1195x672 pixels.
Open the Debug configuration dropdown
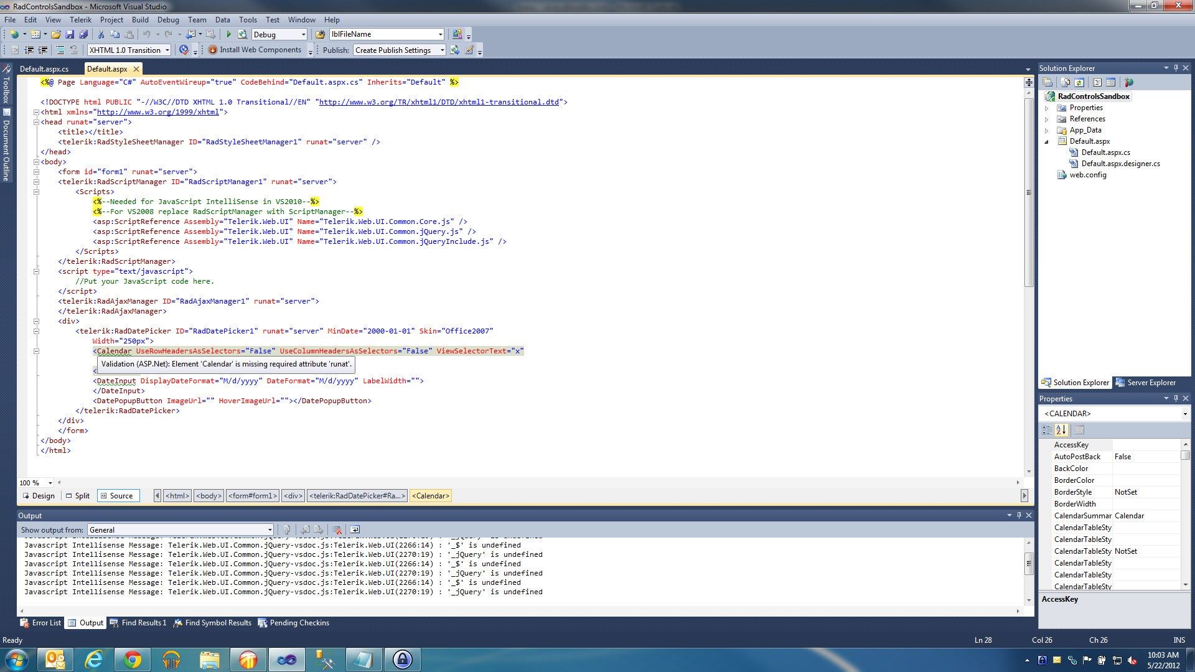pyautogui.click(x=304, y=34)
